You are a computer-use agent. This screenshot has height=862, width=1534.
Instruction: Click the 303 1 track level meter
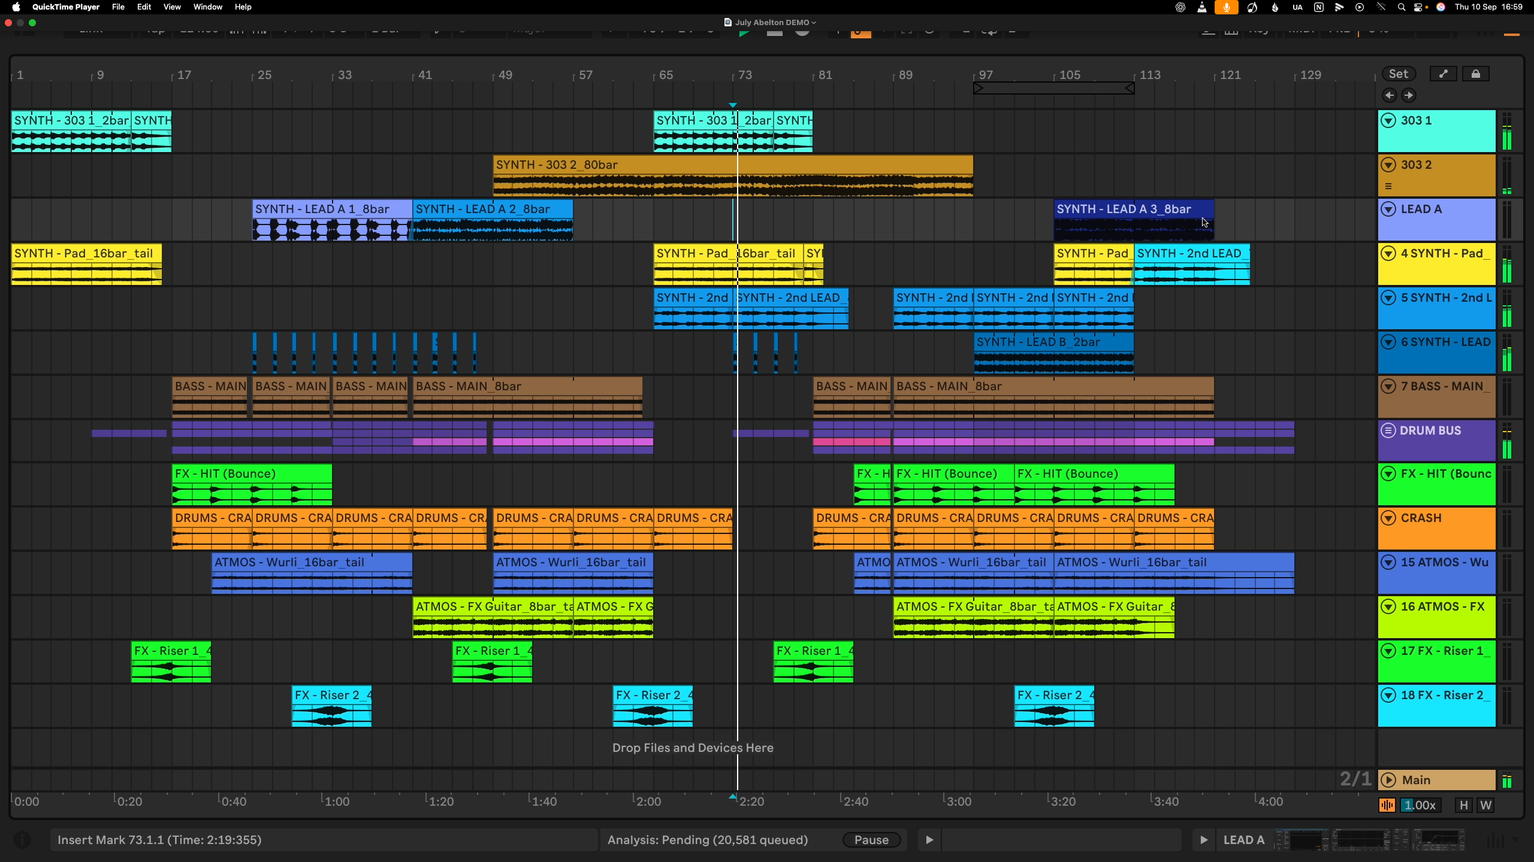1507,131
